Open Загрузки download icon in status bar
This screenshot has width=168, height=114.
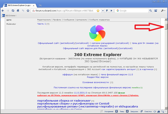[127, 111]
